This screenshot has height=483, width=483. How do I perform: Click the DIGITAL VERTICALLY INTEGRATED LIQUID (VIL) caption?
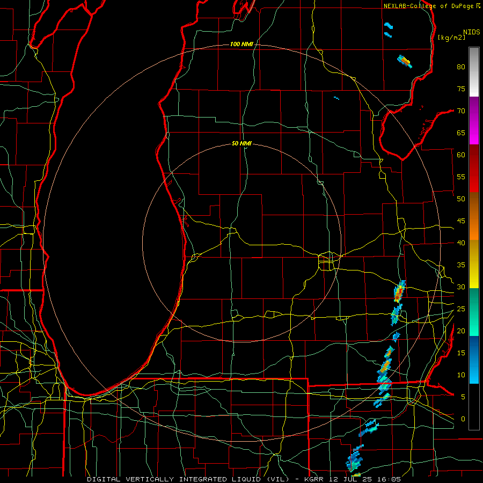(188, 479)
